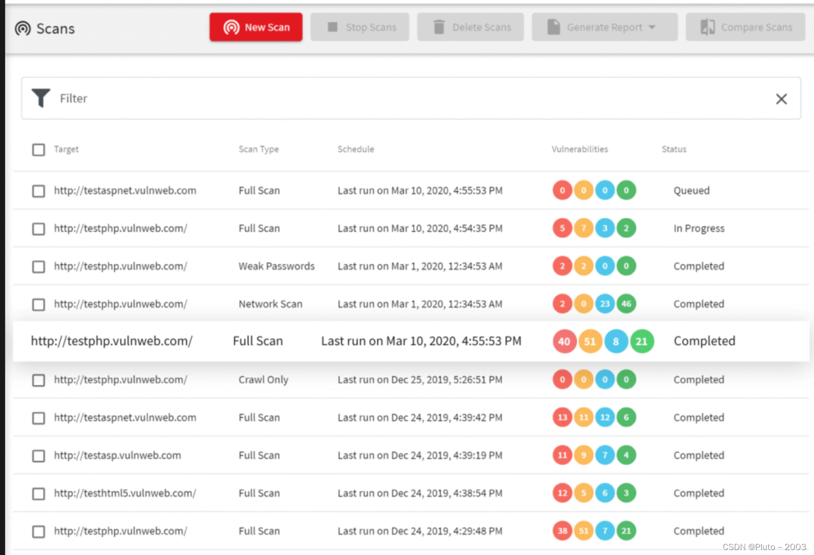The image size is (814, 555).
Task: Open http://testhtml5.vulnweb.com/ target
Action: tap(125, 493)
